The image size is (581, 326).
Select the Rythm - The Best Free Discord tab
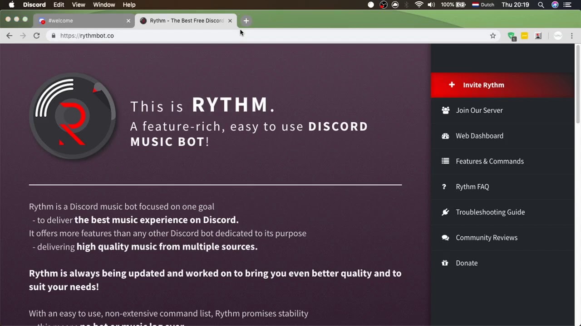[x=185, y=20]
